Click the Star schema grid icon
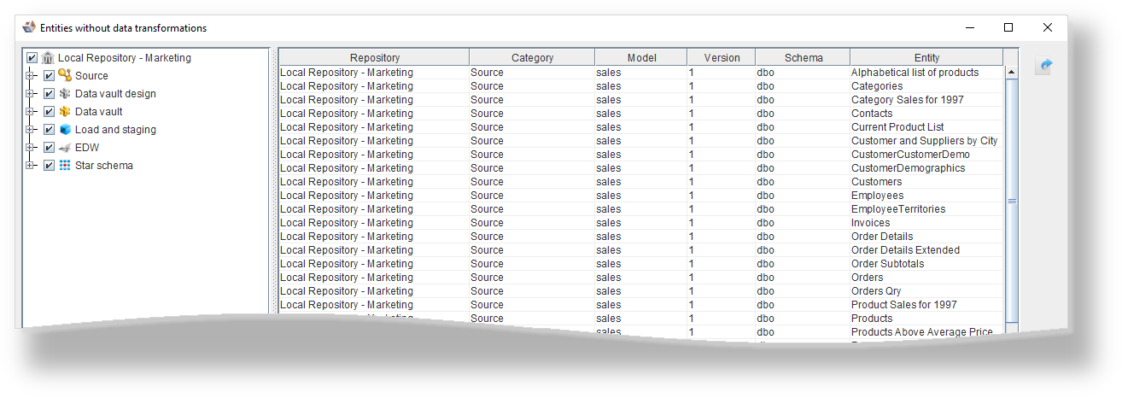This screenshot has height=398, width=1122. pyautogui.click(x=65, y=166)
